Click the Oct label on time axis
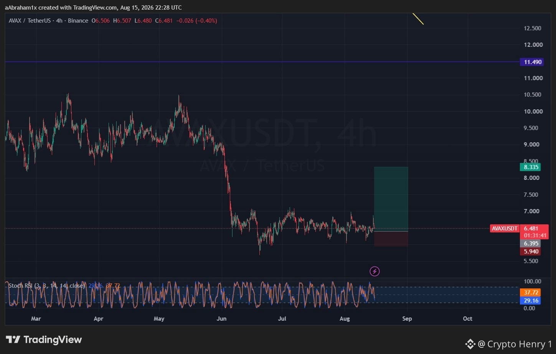This screenshot has height=354, width=556. [467, 319]
